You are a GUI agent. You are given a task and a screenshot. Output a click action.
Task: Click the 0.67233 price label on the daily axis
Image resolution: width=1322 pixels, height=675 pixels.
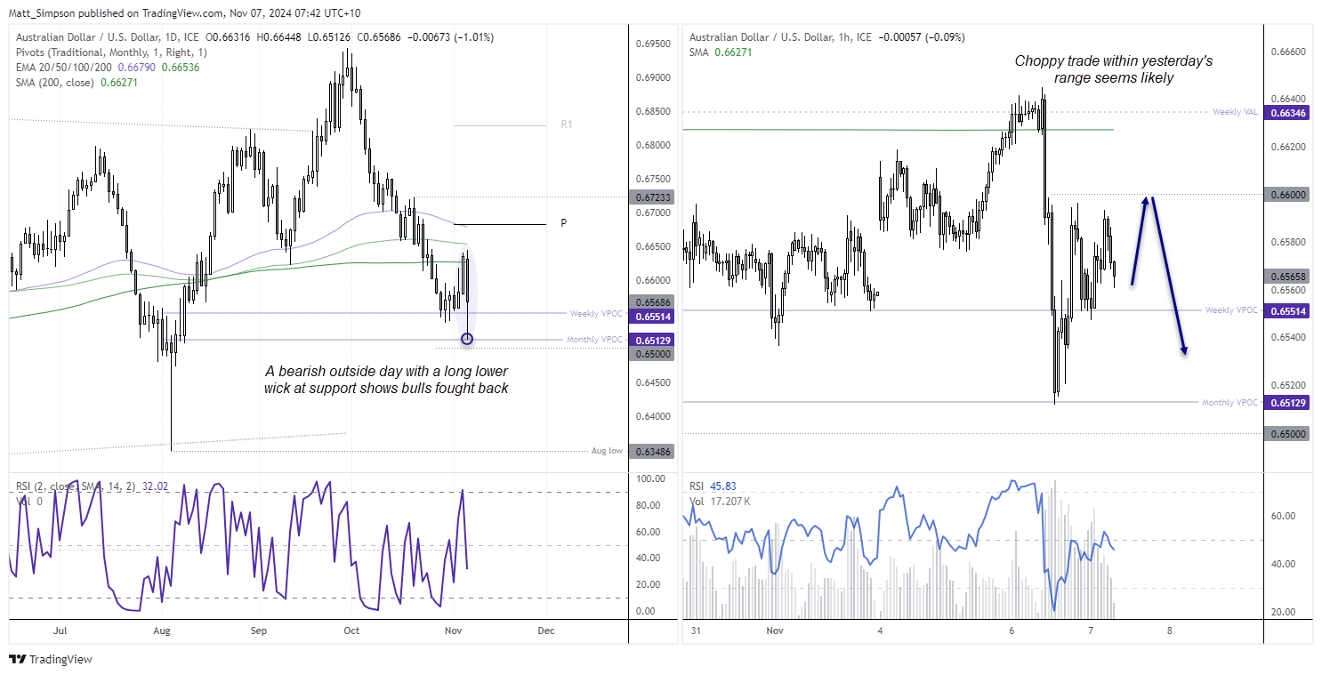pos(654,197)
